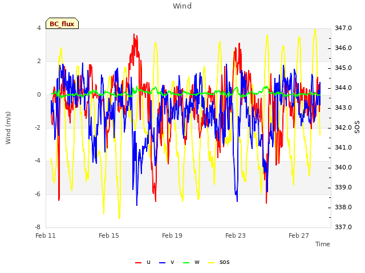Click the 345.0 right axis value
This screenshot has height=273, width=365.
pos(343,68)
